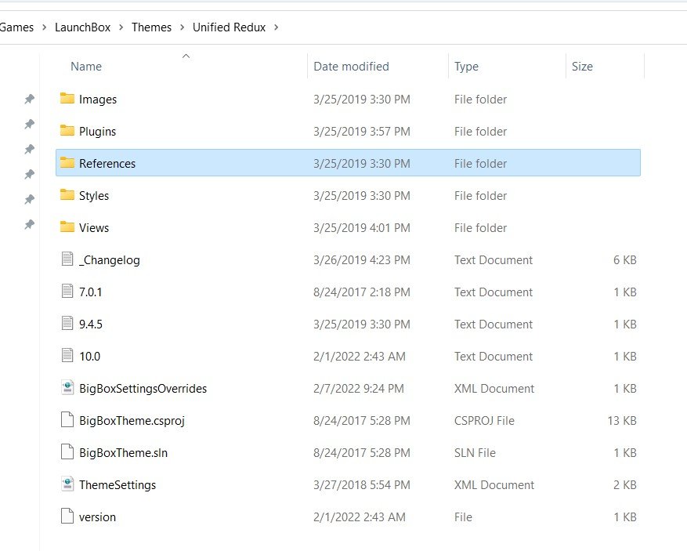Viewport: 687px width, 551px height.
Task: Click Unified Redux in the breadcrumb
Action: 230,27
